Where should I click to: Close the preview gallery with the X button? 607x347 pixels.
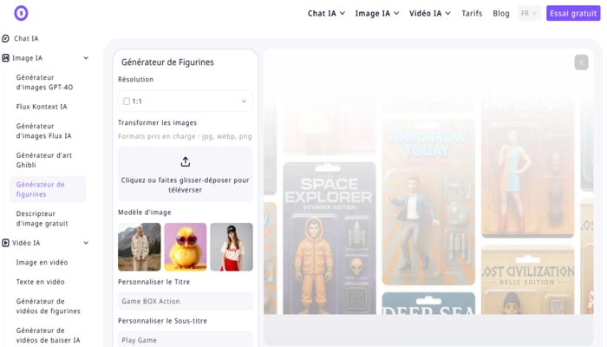tap(581, 62)
